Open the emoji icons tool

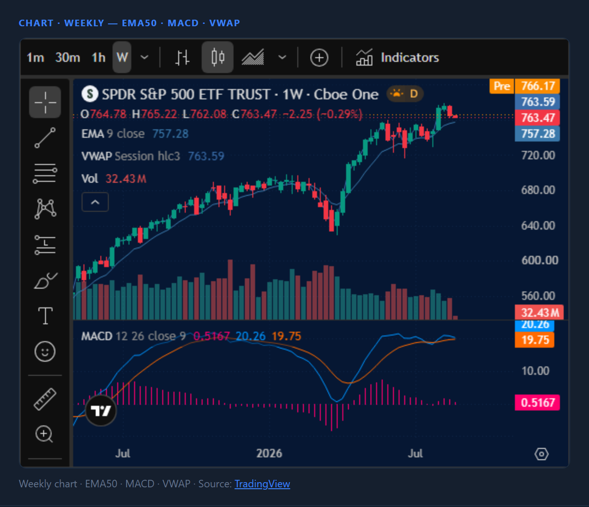pos(45,351)
